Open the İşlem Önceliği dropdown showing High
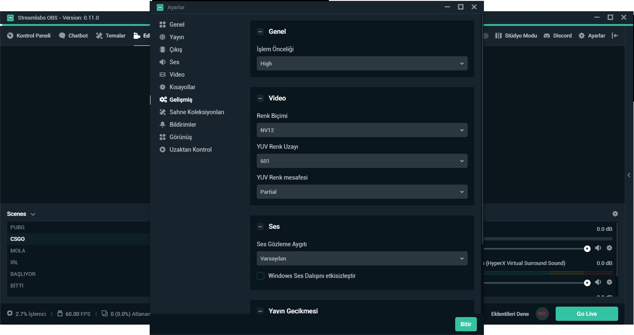 (x=362, y=63)
